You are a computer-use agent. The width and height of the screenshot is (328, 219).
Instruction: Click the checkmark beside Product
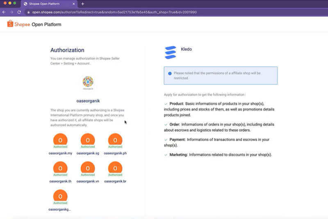click(x=166, y=104)
